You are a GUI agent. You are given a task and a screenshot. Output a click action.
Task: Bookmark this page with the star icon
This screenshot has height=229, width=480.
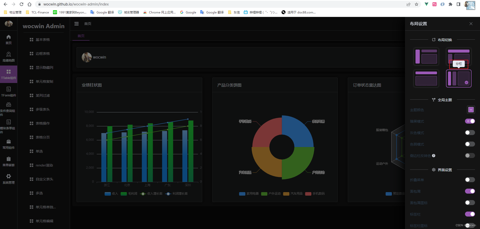pos(416,4)
